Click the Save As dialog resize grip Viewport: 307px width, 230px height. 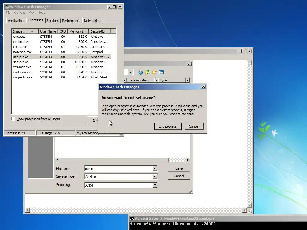coord(191,191)
